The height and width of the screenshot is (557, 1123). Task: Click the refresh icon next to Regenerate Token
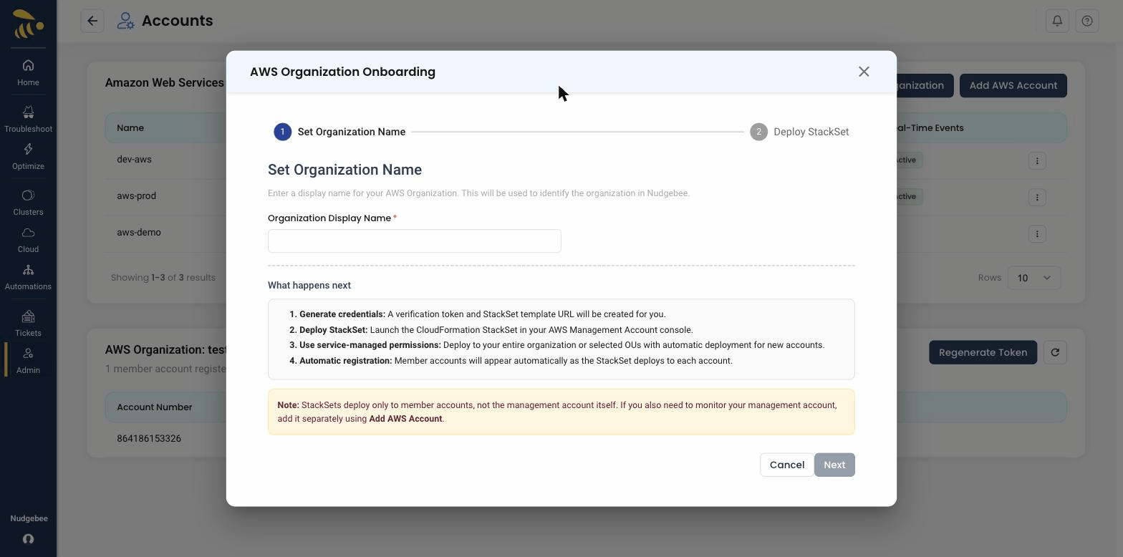(1055, 352)
